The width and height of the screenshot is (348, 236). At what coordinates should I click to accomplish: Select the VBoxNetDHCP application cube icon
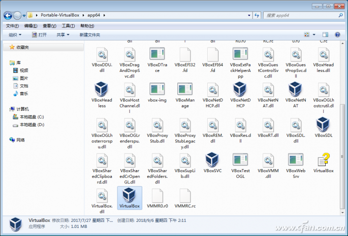240,89
